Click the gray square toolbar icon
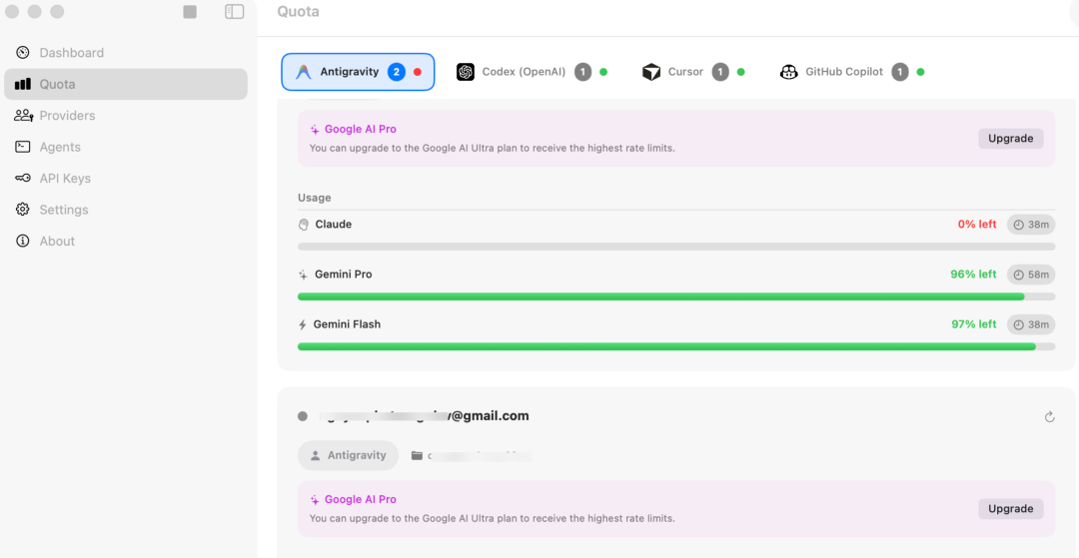This screenshot has width=1079, height=558. click(x=190, y=12)
